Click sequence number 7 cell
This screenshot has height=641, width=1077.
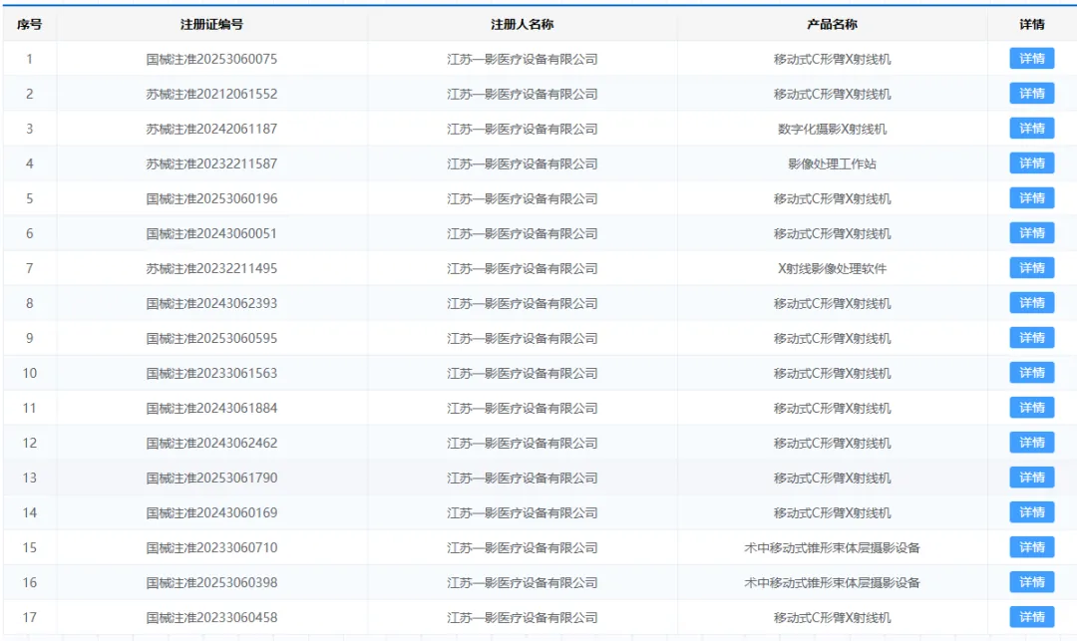point(30,269)
